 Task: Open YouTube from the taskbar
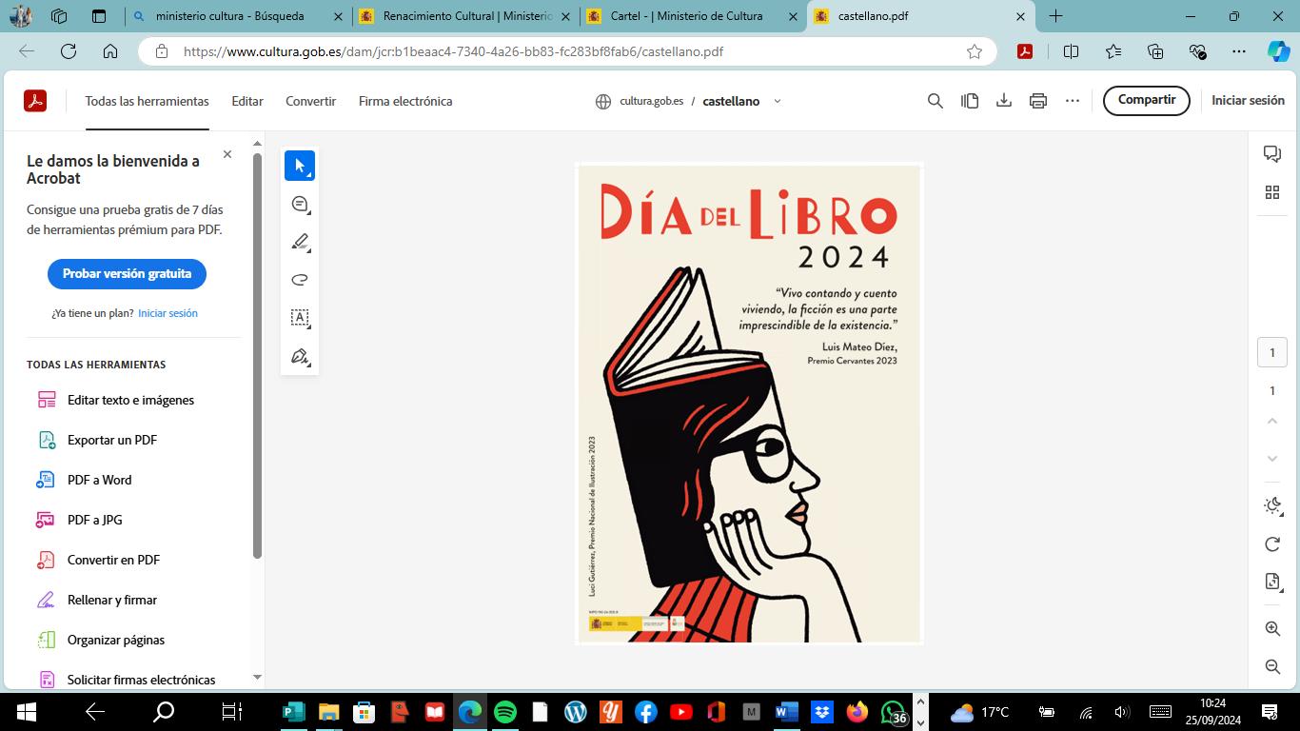tap(680, 712)
